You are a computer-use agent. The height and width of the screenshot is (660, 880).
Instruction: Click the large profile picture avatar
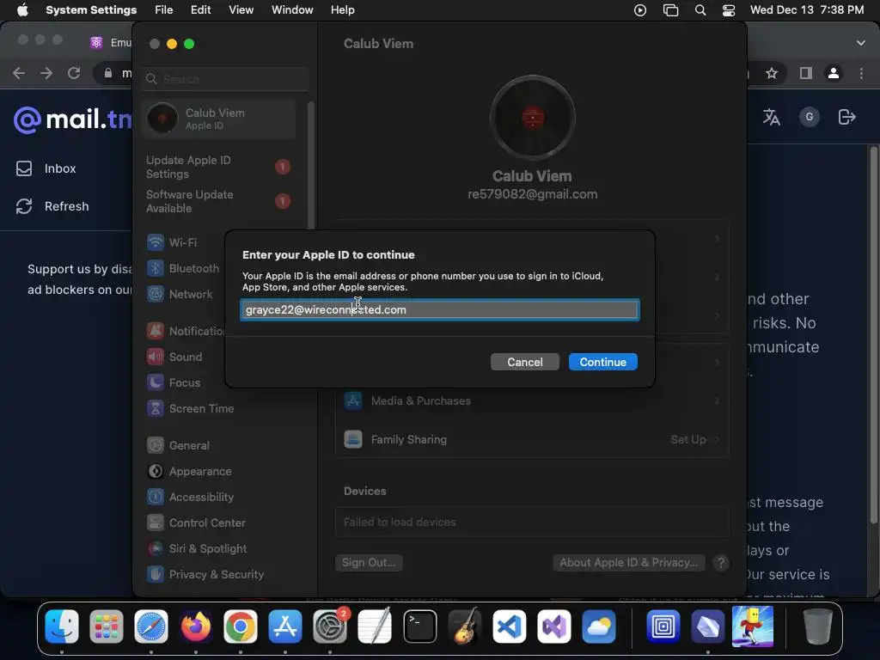[532, 118]
